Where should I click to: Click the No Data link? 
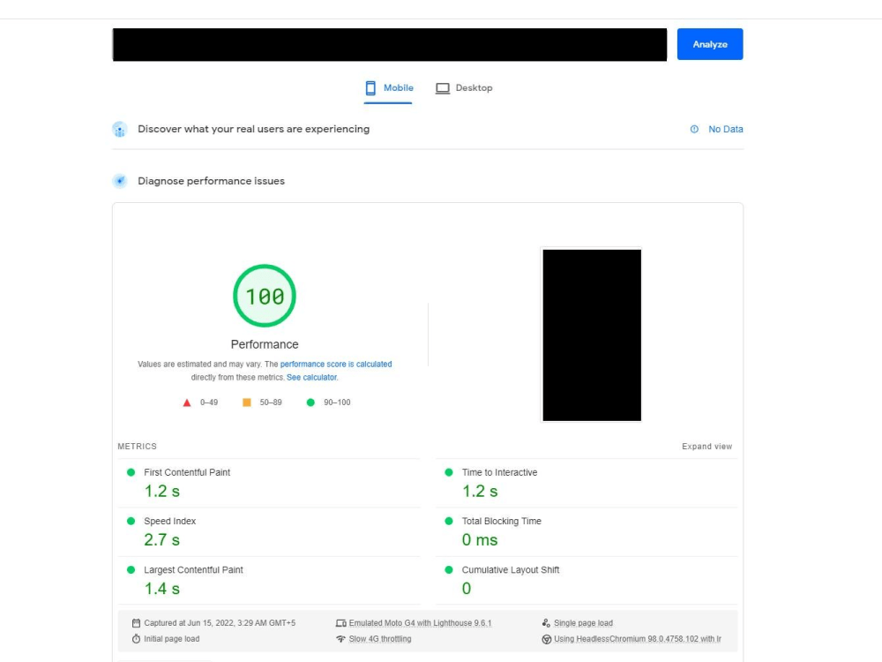(x=726, y=129)
